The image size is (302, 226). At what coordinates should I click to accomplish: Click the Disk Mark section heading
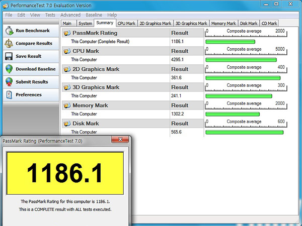coord(86,124)
